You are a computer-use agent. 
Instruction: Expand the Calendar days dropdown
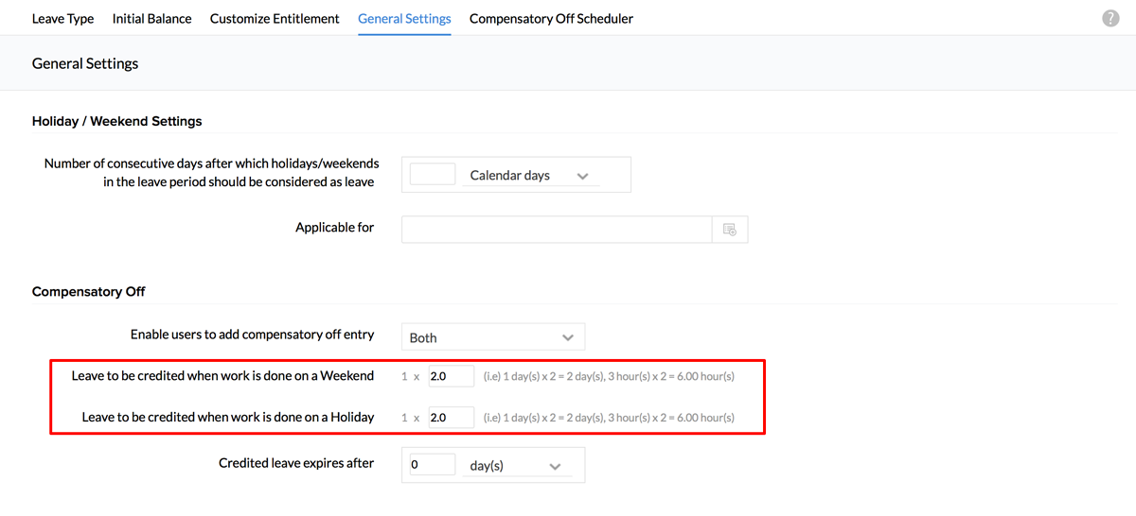[530, 176]
